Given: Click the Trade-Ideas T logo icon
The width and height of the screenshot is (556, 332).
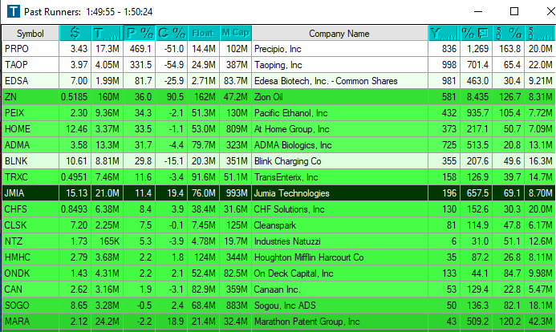Looking at the screenshot, I should point(14,11).
